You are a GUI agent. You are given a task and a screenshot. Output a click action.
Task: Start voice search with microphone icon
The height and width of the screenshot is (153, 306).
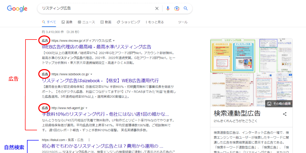pos(168,8)
